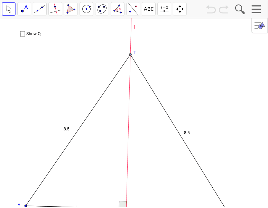Click the Redo arrow
This screenshot has height=208, width=268.
(x=224, y=9)
